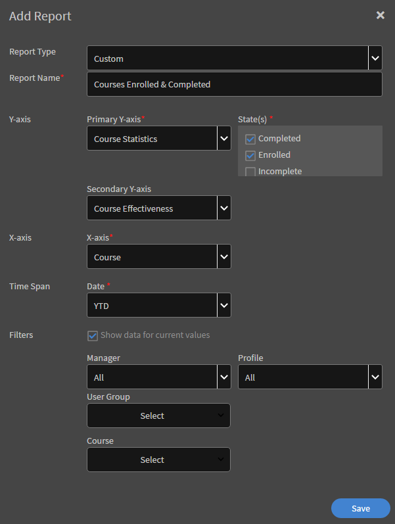
Task: Uncheck the Enrolled state checkbox
Action: 250,155
